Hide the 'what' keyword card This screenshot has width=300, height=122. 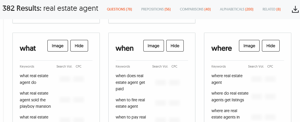(x=79, y=46)
